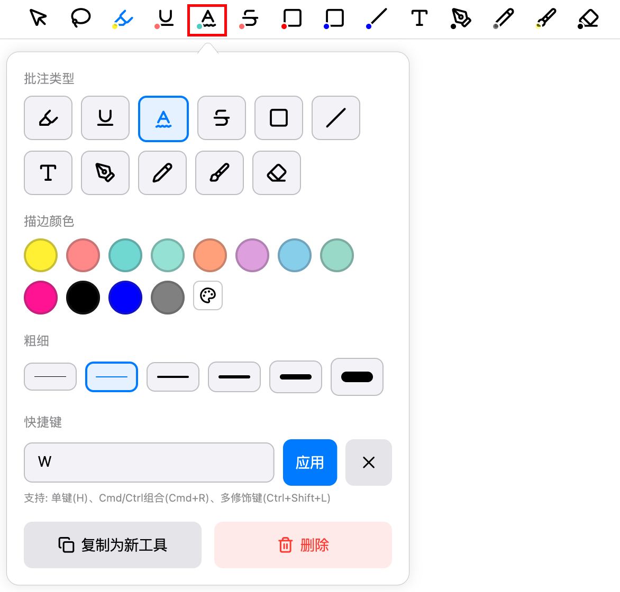
Task: Select the blue line tool in top toolbar
Action: pyautogui.click(x=377, y=18)
